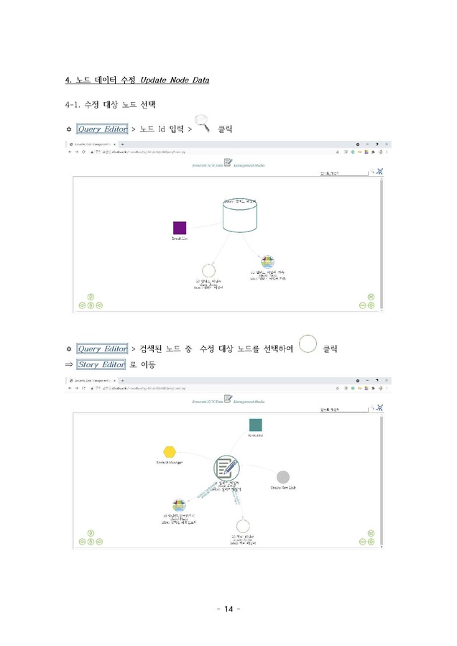Click the large magnifier icon in instructions
457x646 pixels.
point(203,124)
